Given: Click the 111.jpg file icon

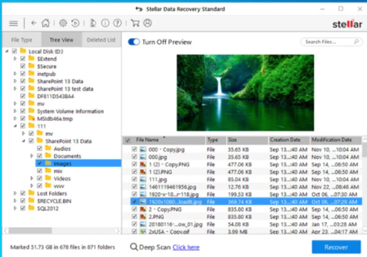Looking at the screenshot, I should coord(143,179).
